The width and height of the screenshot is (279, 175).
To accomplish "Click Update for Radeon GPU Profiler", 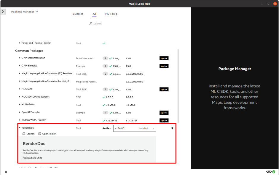I will (x=164, y=120).
